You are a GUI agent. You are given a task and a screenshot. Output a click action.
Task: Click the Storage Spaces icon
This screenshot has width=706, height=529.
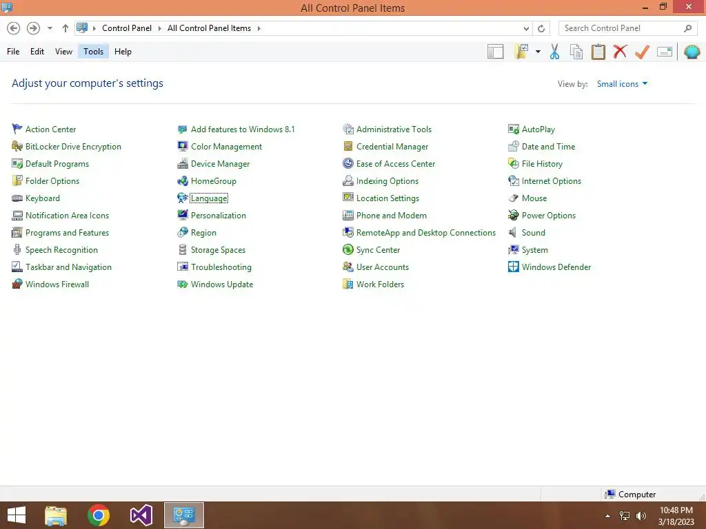[x=182, y=249]
